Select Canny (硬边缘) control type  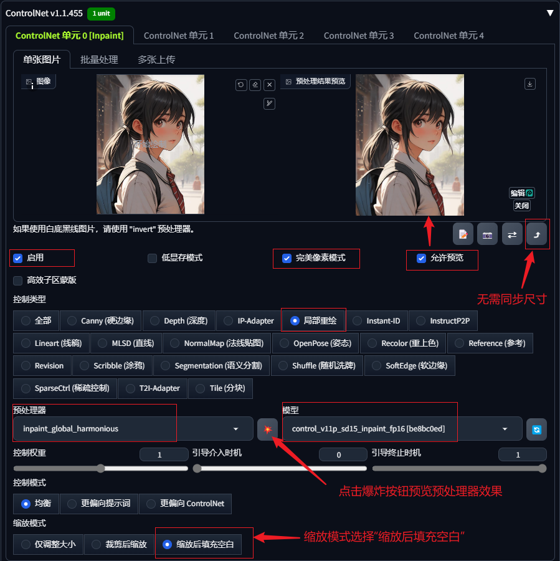pos(100,320)
